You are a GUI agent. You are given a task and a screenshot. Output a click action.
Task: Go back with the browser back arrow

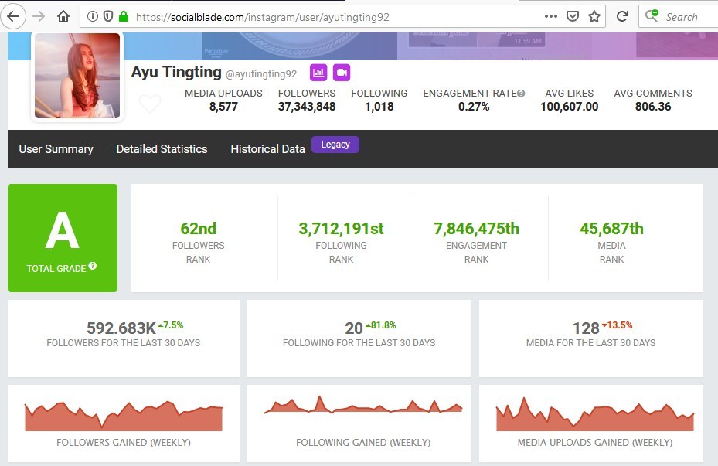(x=13, y=17)
